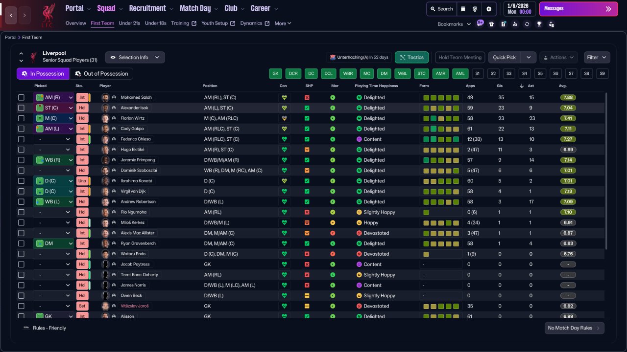
Task: Open Mohamed Salah's AM (R) picked dropdown
Action: click(x=53, y=97)
